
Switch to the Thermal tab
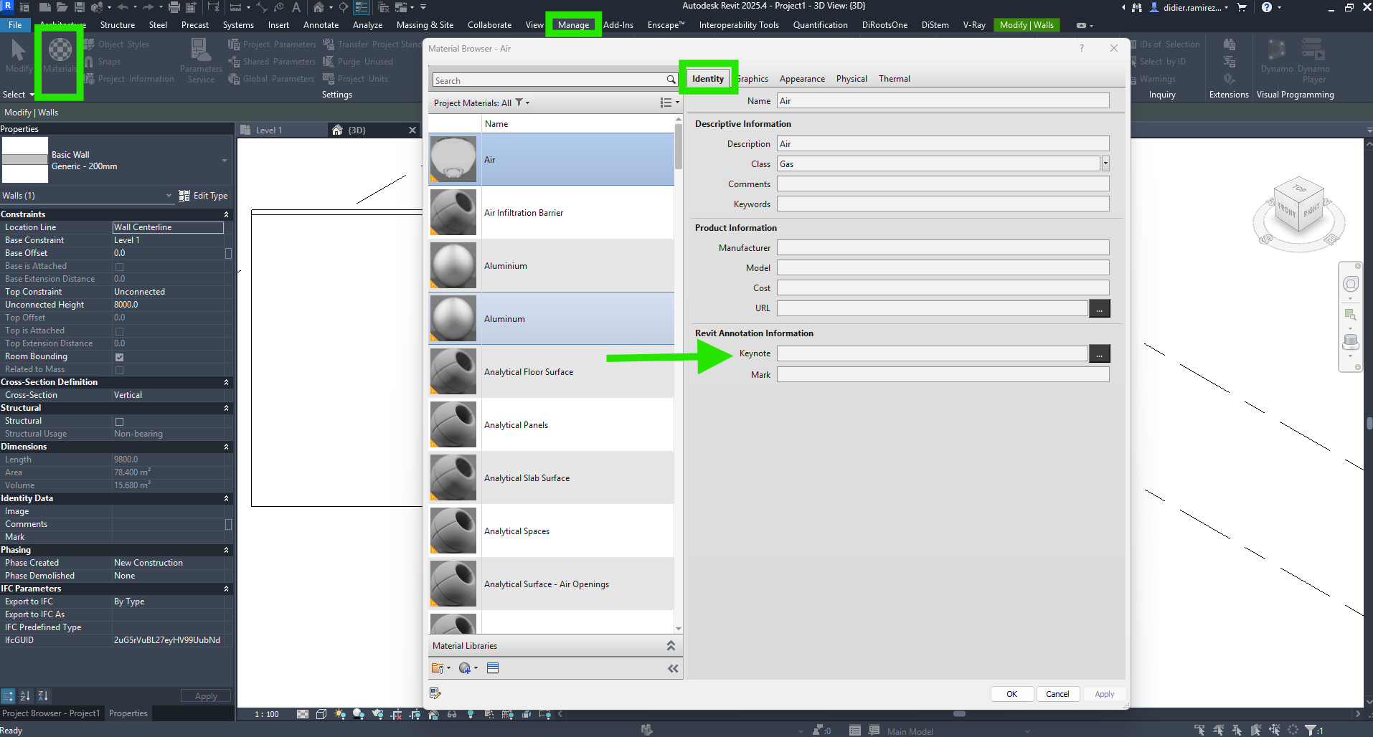click(895, 79)
